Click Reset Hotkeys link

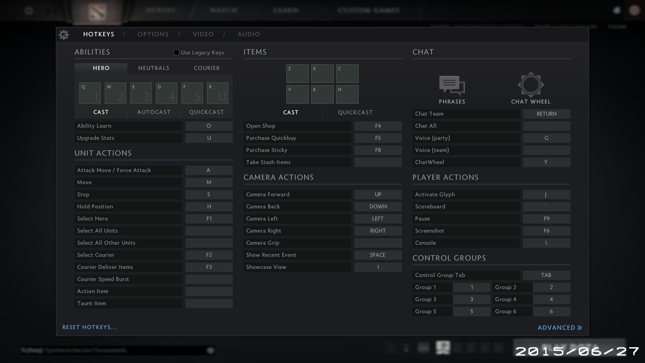click(89, 327)
